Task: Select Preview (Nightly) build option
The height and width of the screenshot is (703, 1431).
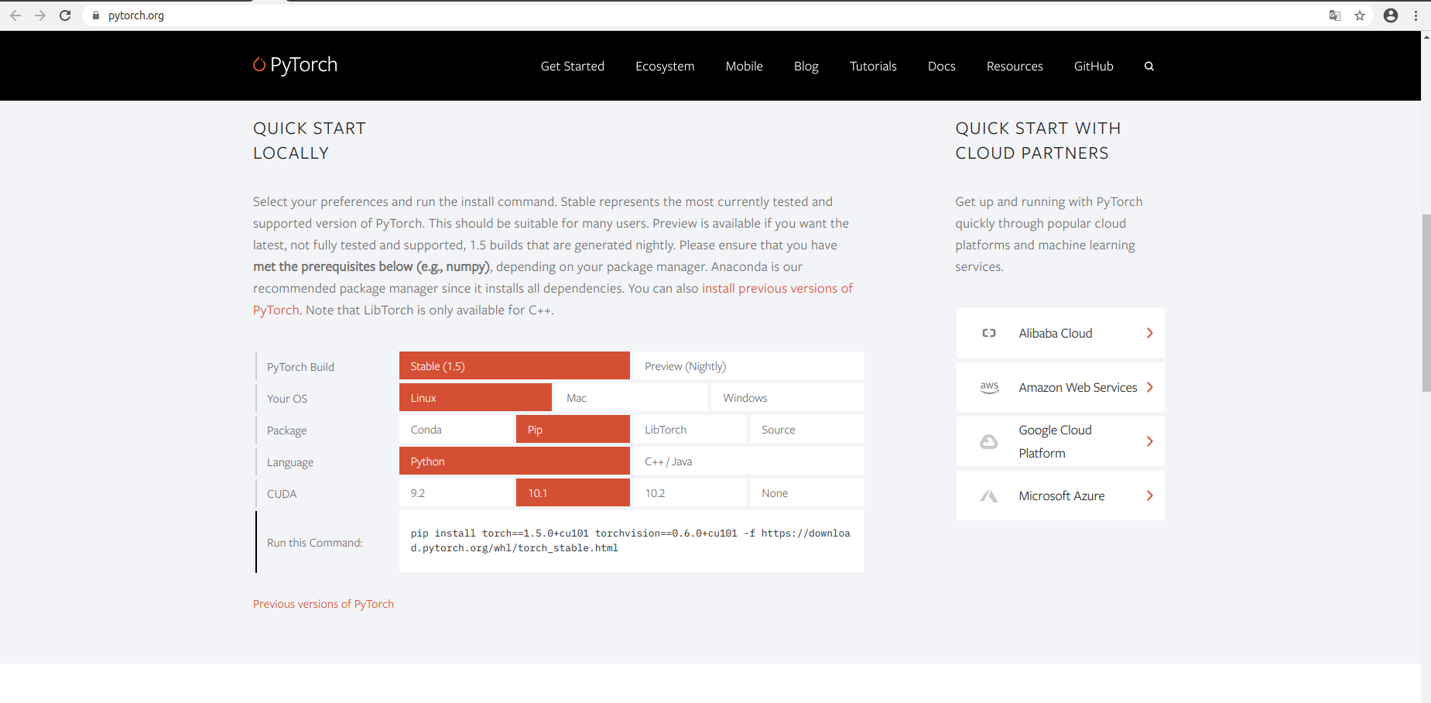Action: coord(748,365)
